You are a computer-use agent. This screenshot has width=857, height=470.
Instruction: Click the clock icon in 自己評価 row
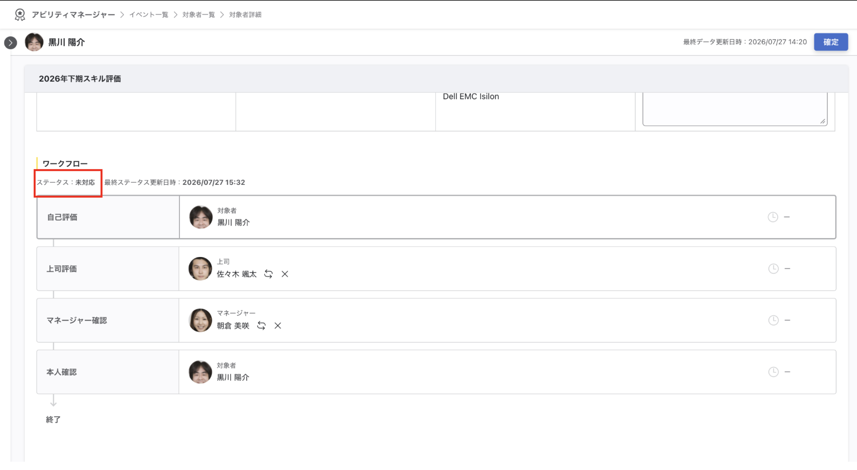(773, 217)
